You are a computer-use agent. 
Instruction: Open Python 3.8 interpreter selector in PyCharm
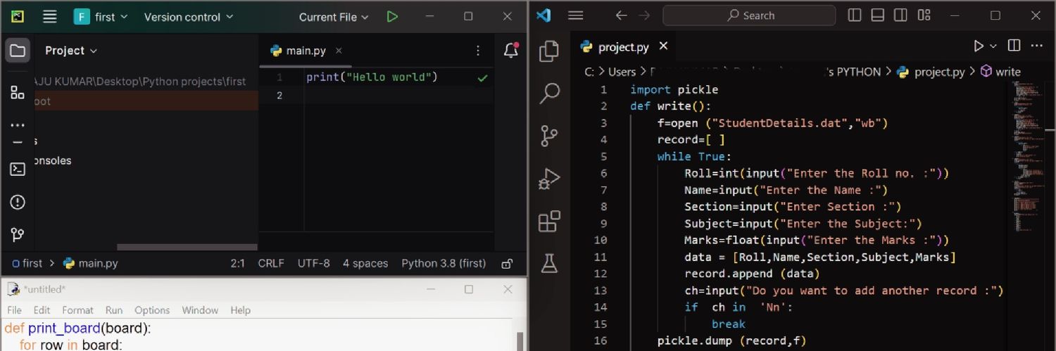[444, 264]
